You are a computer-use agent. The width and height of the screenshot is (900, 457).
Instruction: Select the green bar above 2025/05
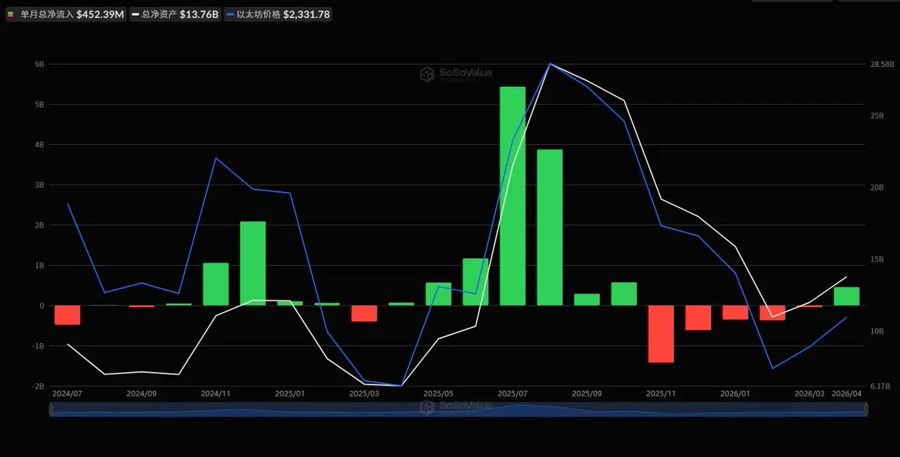tap(439, 294)
